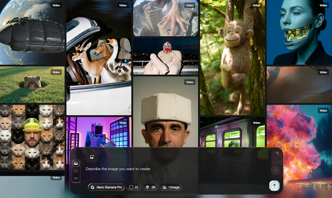
Task: Switch to the audio waveform mode icon
Action: coord(76,178)
